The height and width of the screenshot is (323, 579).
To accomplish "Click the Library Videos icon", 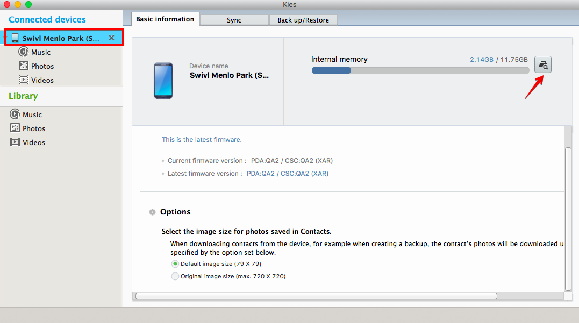I will point(15,142).
